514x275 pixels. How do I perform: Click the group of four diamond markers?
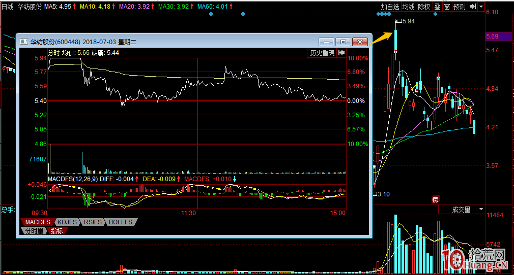tap(384, 14)
